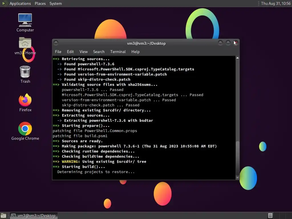This screenshot has width=292, height=219.
Task: Open the terminal View menu
Action: click(84, 52)
